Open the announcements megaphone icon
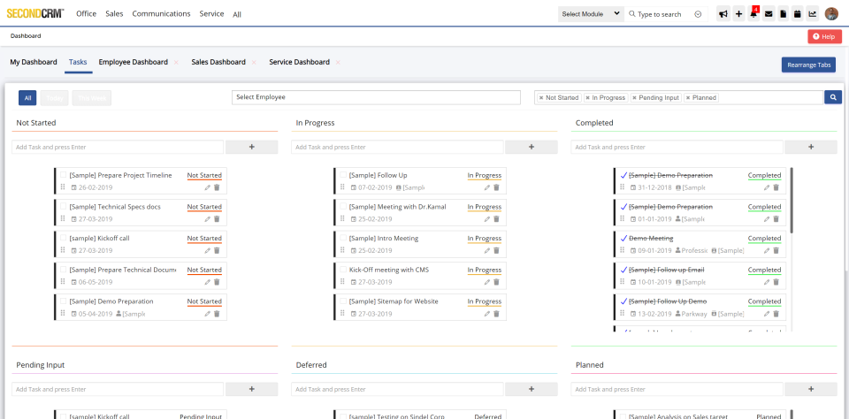This screenshot has width=849, height=419. click(x=723, y=14)
